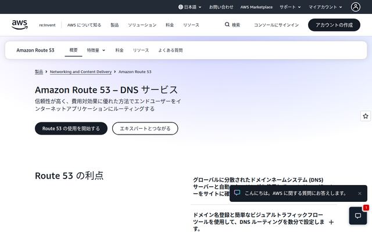Open the ソリューション menu
This screenshot has height=232, width=372.
142,25
